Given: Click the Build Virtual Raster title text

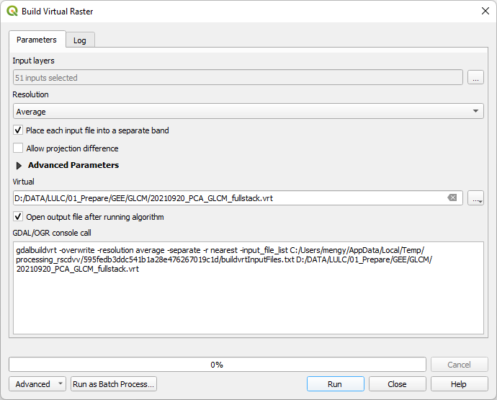Looking at the screenshot, I should click(58, 12).
